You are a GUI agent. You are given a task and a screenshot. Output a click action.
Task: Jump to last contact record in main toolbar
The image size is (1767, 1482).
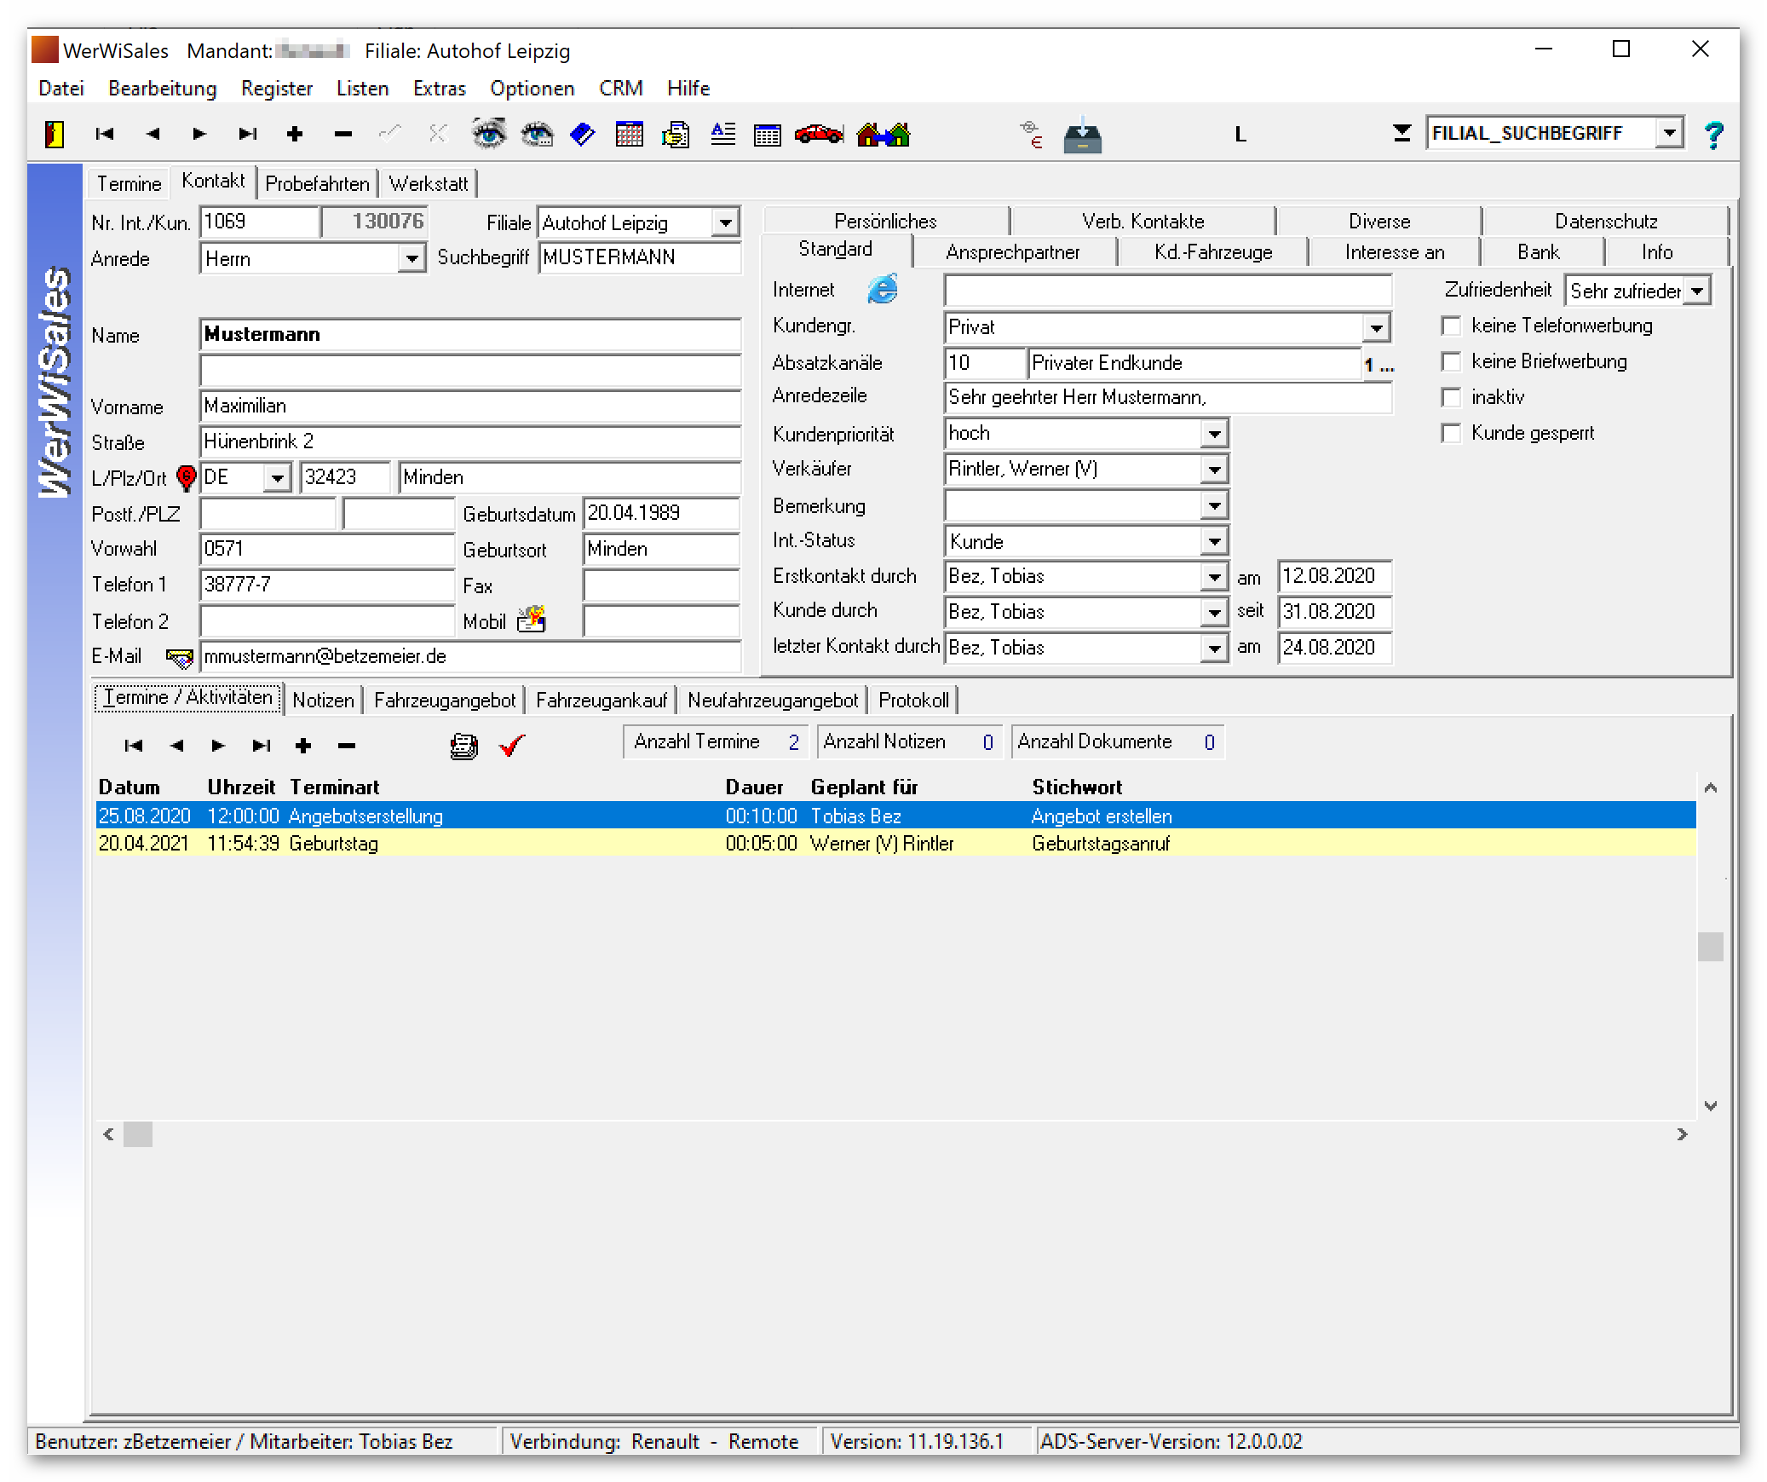click(248, 134)
